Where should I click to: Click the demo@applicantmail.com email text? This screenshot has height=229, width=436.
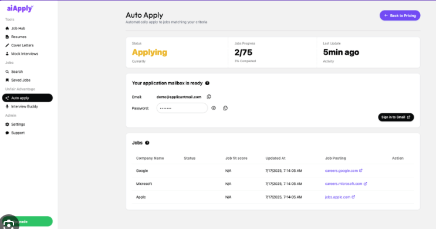tap(179, 97)
